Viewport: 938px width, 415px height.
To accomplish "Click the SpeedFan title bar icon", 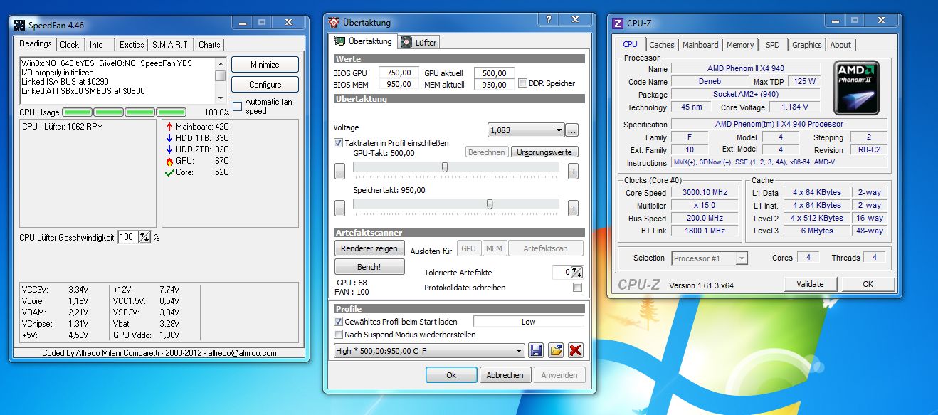I will click(x=19, y=25).
